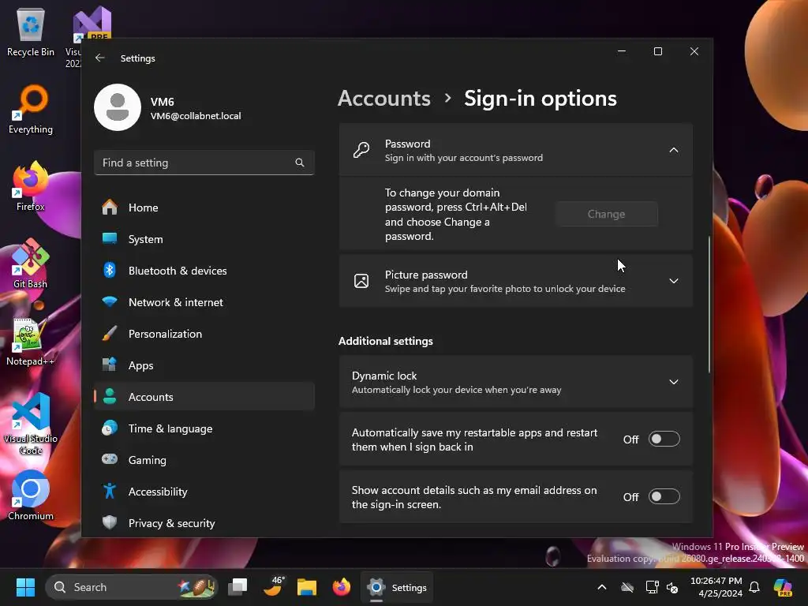The image size is (808, 606).
Task: Open Bluetooth & devices category
Action: (x=204, y=271)
